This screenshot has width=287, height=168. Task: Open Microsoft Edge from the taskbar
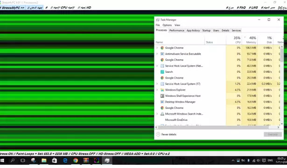click(x=65, y=161)
